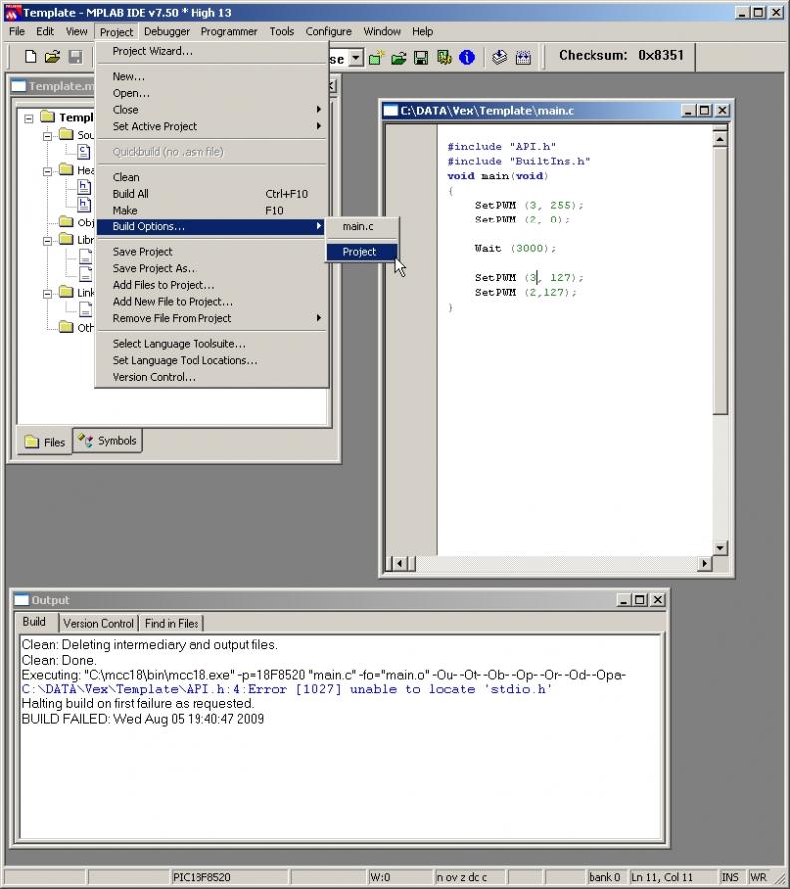Viewport: 790px width, 889px height.
Task: Collapse the Source Files tree node
Action: [x=48, y=136]
